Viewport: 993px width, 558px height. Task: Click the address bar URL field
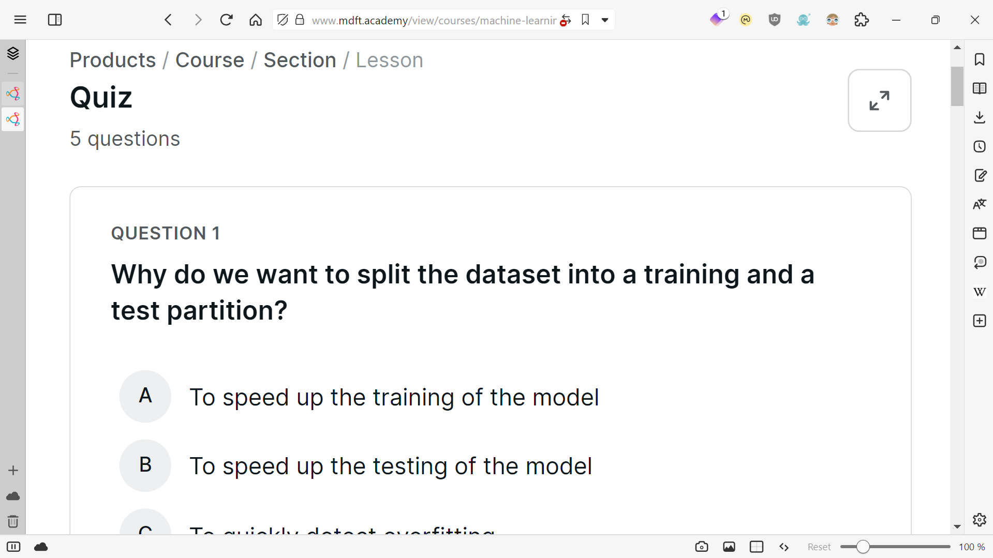coord(433,20)
